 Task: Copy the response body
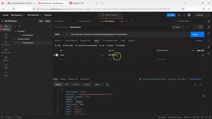coord(195,85)
